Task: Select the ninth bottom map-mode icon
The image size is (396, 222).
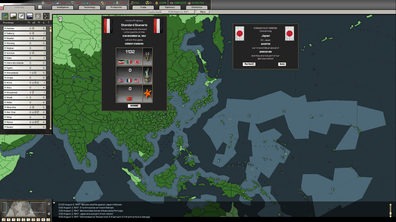Action: (43, 220)
